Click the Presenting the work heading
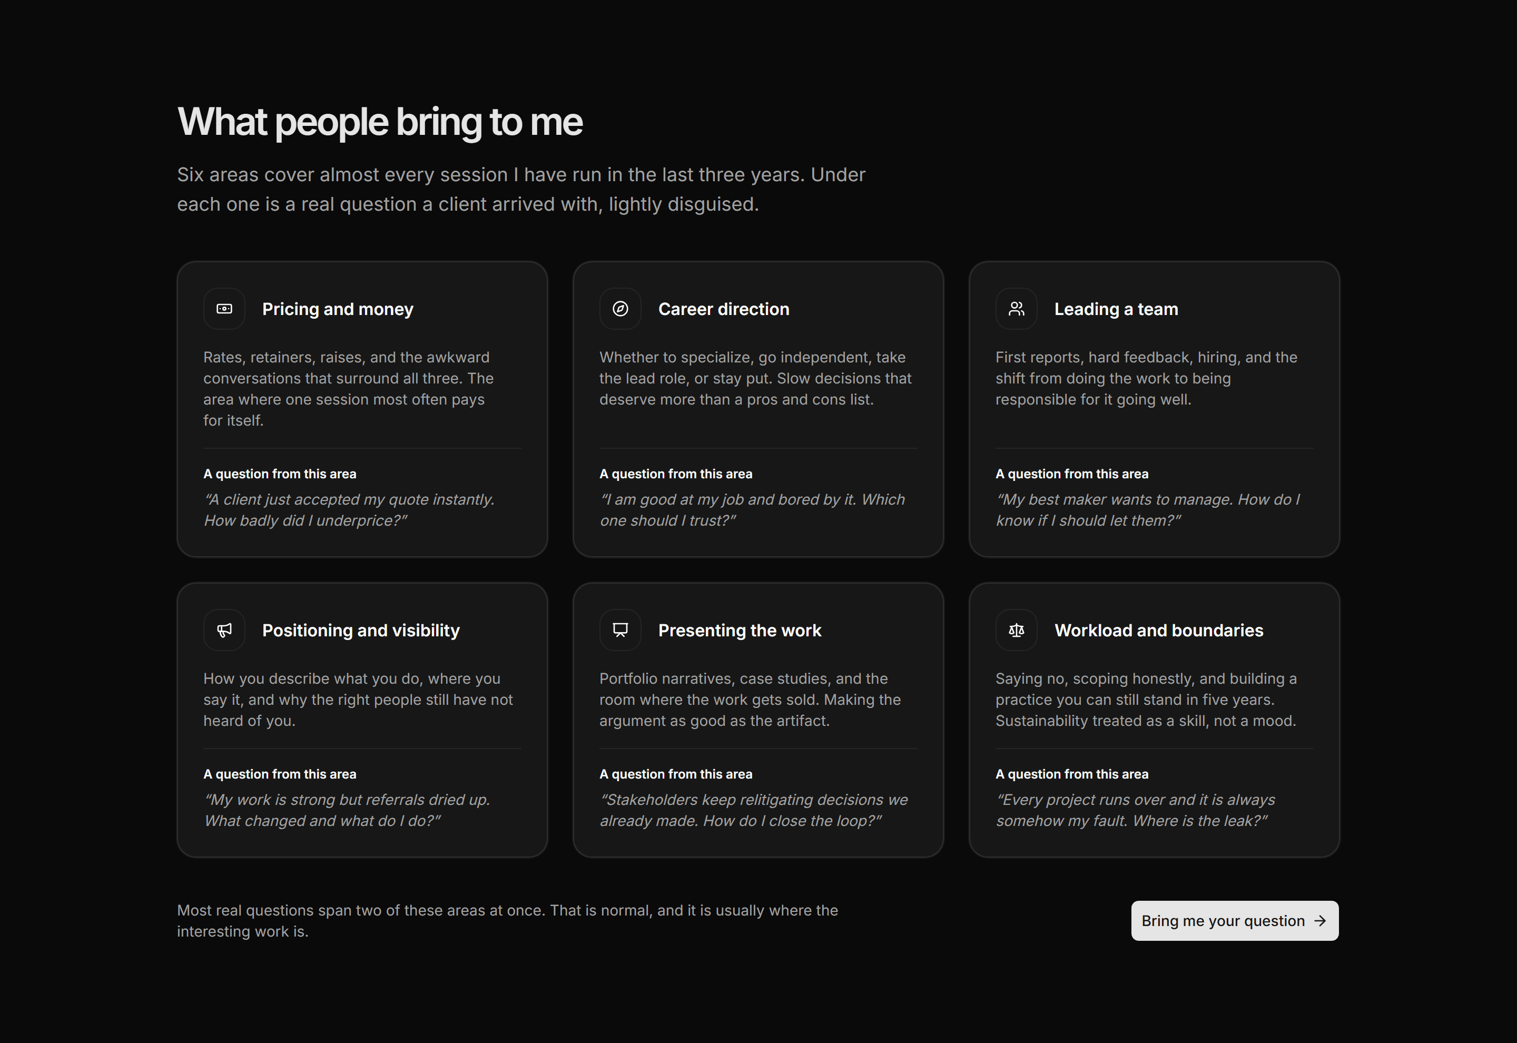This screenshot has height=1043, width=1517. click(740, 631)
